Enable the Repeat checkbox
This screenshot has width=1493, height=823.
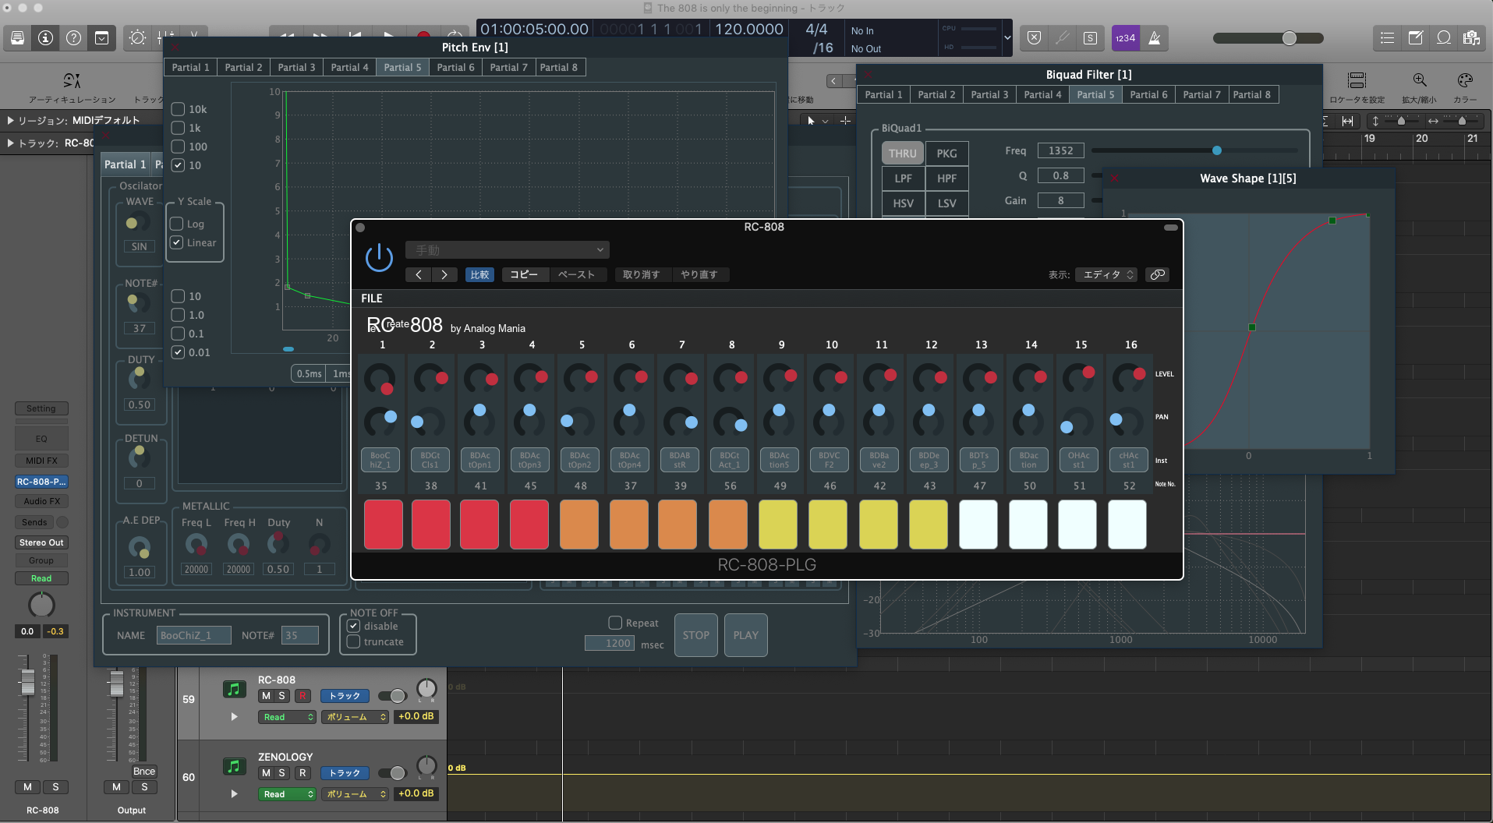point(615,623)
